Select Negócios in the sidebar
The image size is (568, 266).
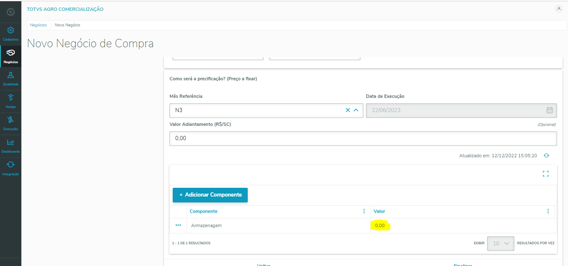coord(10,56)
